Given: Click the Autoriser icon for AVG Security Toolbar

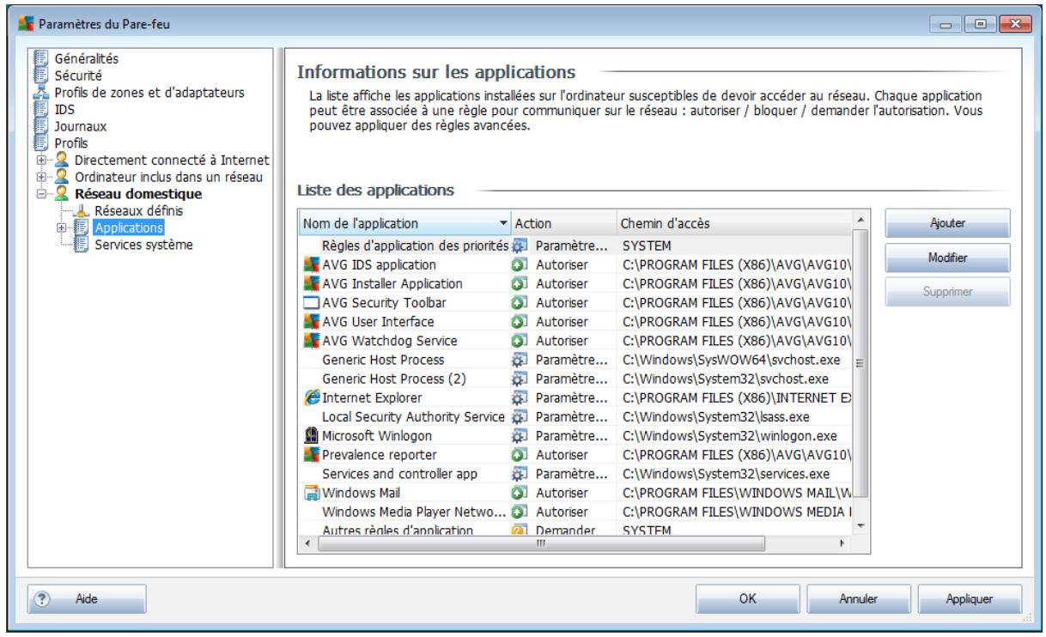Looking at the screenshot, I should click(518, 302).
